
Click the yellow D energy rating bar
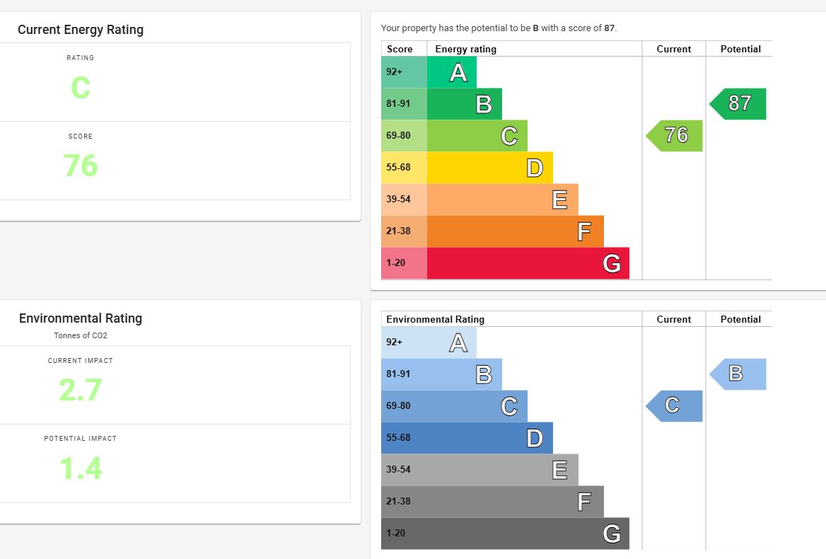(x=490, y=168)
